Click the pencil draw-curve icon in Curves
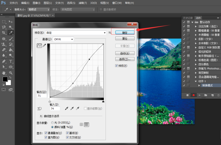The width and height of the screenshot is (221, 145). click(44, 45)
